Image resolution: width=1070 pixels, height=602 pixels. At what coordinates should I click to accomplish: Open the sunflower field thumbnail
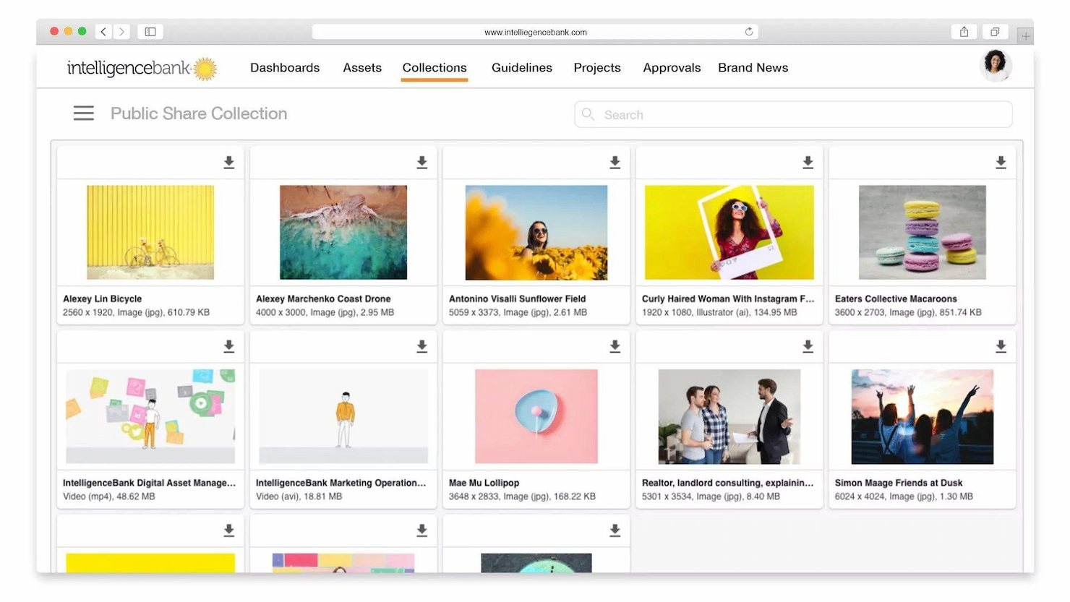pyautogui.click(x=536, y=232)
